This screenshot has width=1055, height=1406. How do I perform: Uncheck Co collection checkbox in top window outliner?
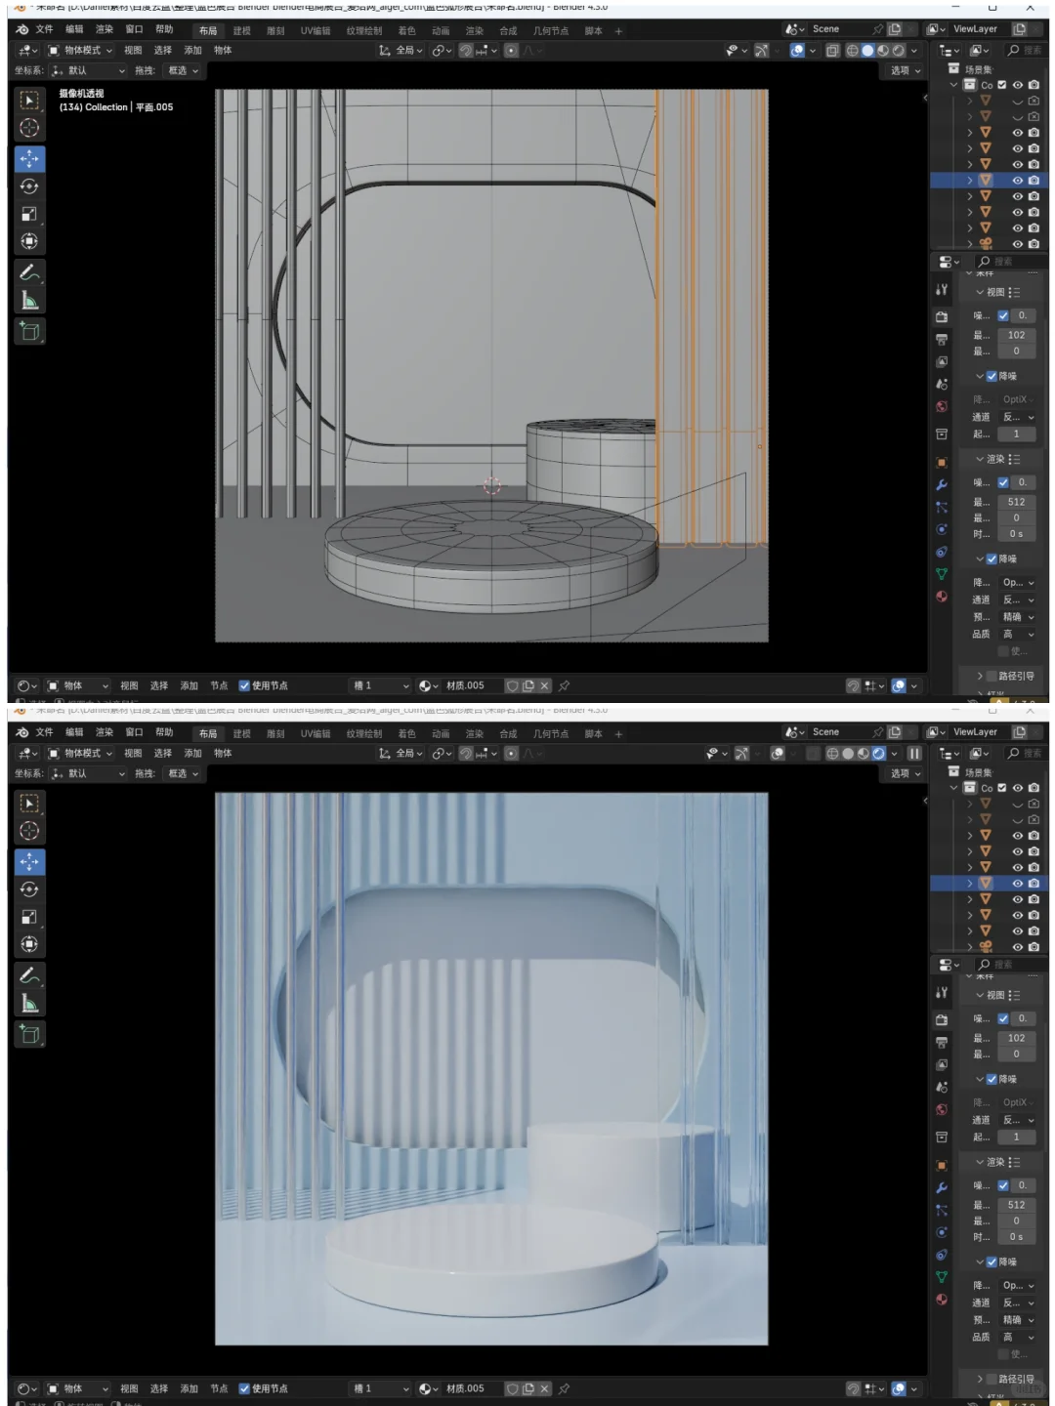click(x=1002, y=85)
